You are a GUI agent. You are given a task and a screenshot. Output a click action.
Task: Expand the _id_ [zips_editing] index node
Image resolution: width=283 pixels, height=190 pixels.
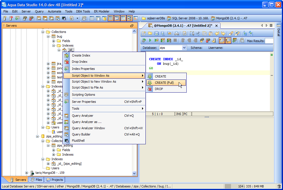pos(48,164)
